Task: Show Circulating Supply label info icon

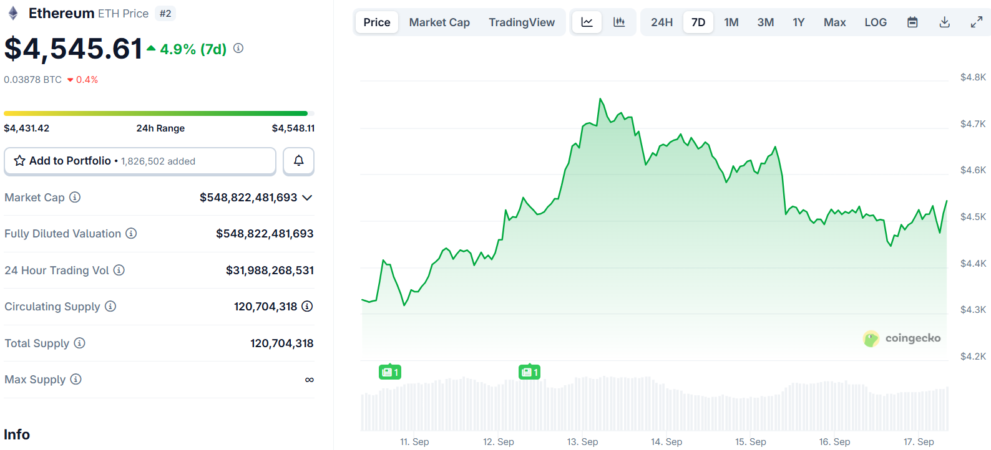Action: 110,306
